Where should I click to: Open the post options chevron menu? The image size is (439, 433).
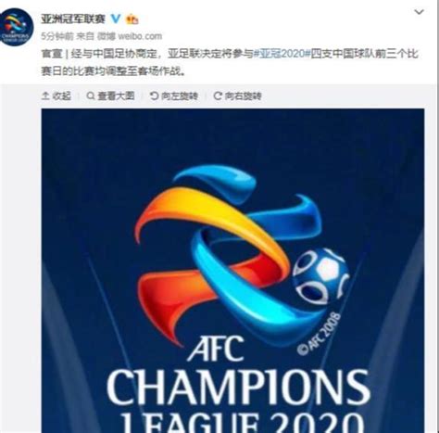419,12
